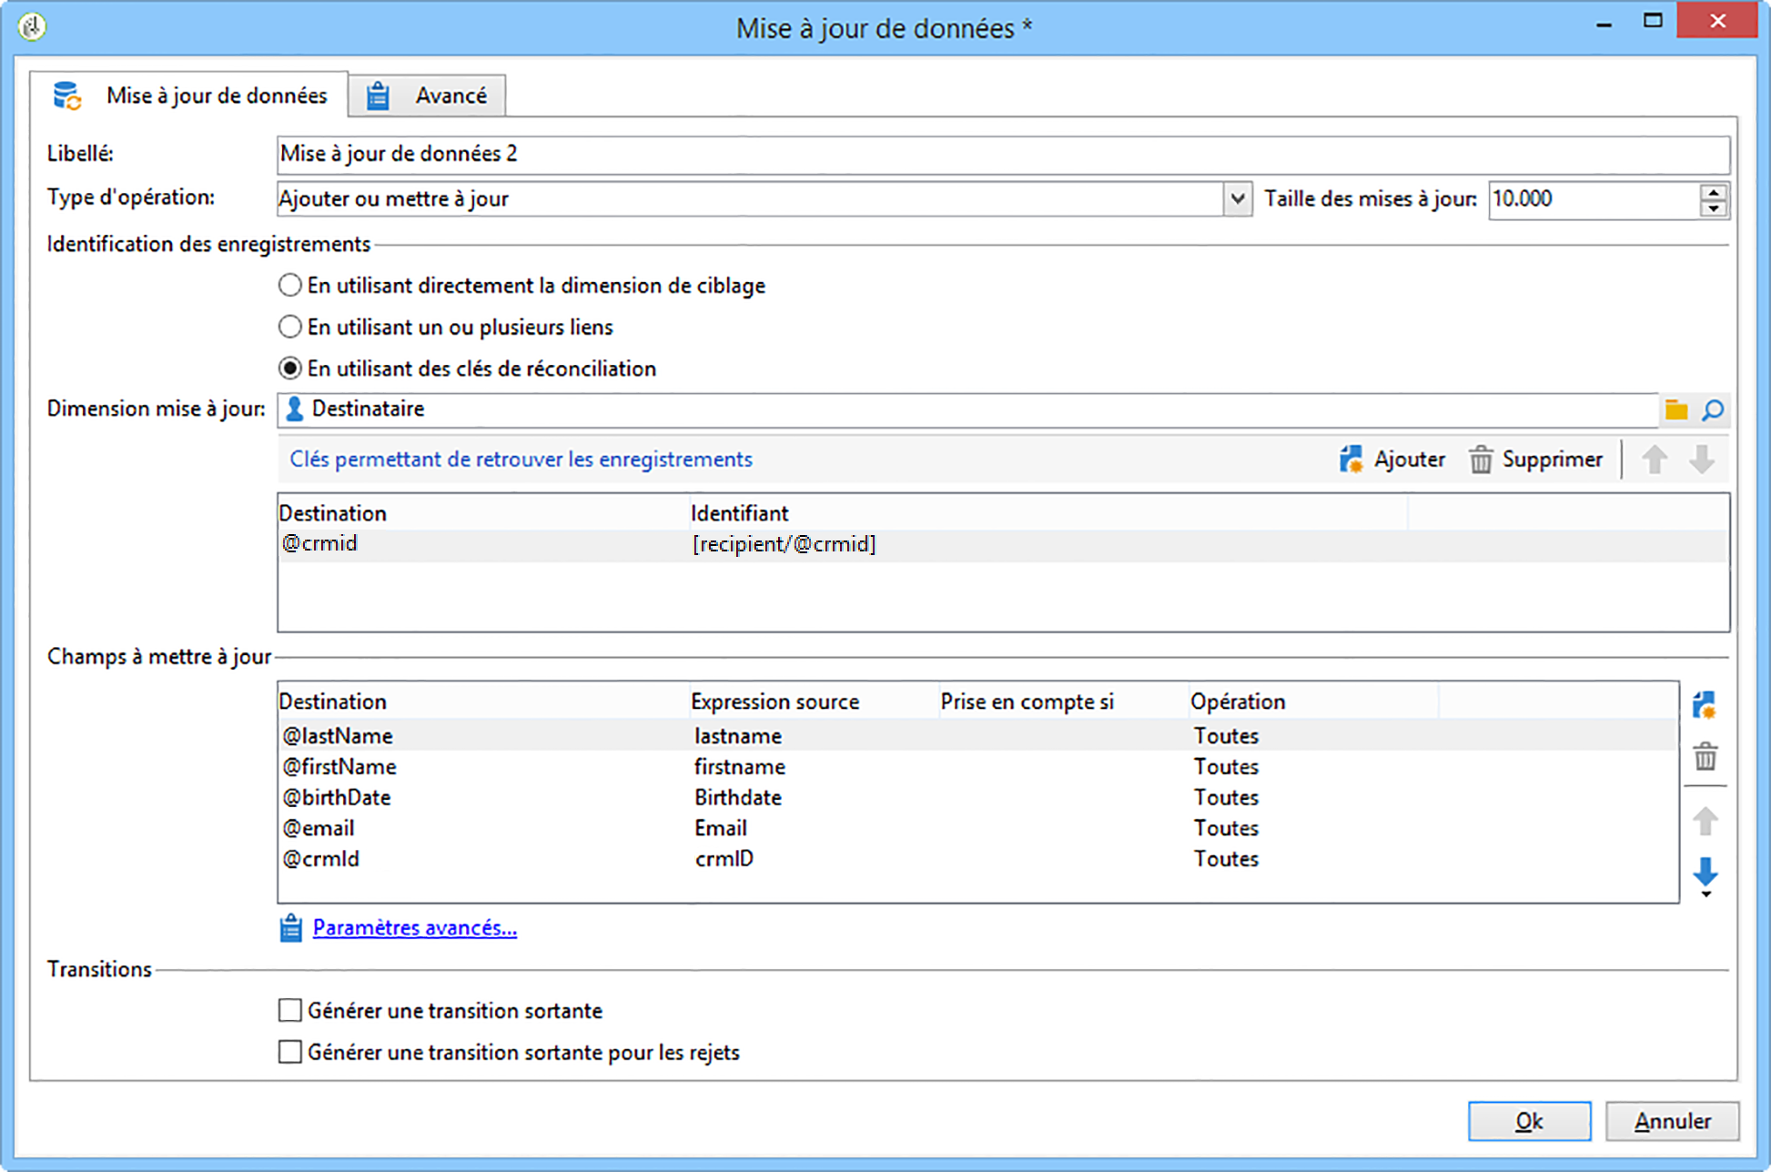Viewport: 1771px width, 1172px height.
Task: Click the folder icon beside Dimension field
Action: [1675, 410]
